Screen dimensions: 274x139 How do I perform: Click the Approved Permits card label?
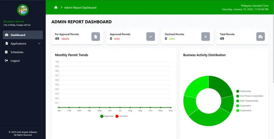(120, 34)
